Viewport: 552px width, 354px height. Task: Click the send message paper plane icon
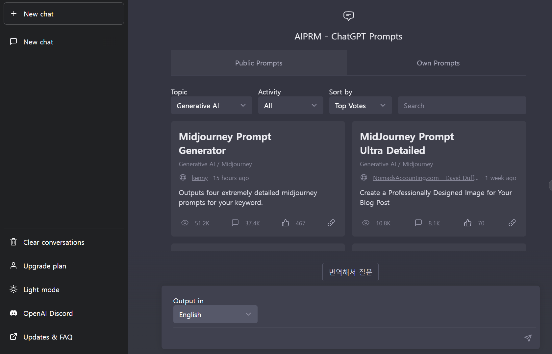(x=528, y=338)
